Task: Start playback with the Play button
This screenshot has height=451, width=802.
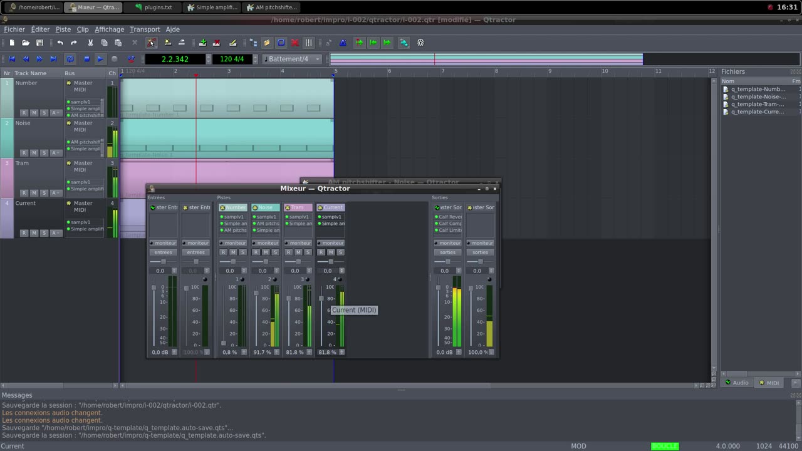Action: [x=100, y=59]
